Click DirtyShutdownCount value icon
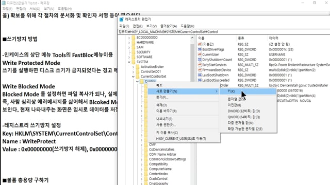Image resolution: width=330 pixels, height=185 pixels. pyautogui.click(x=200, y=60)
